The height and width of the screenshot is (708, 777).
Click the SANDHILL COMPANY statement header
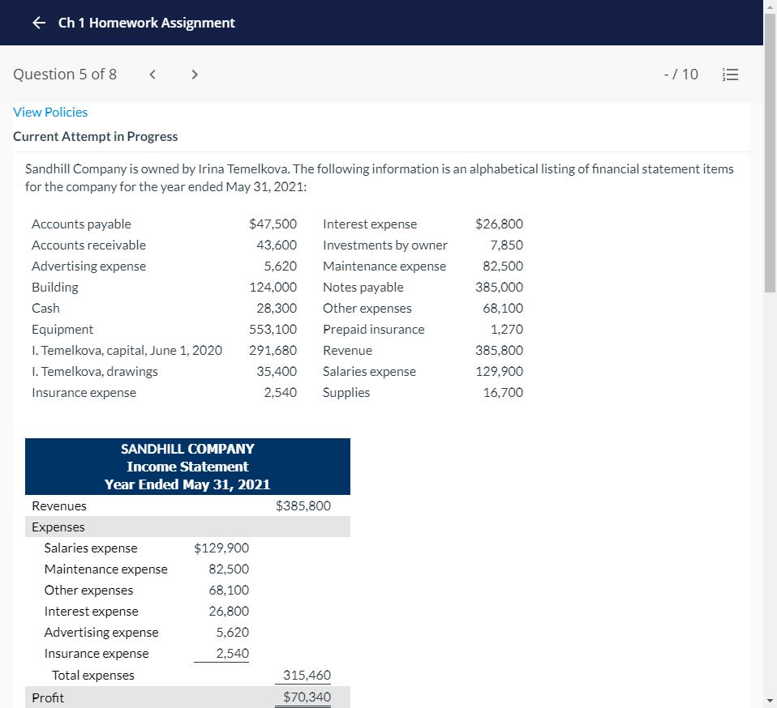[187, 450]
